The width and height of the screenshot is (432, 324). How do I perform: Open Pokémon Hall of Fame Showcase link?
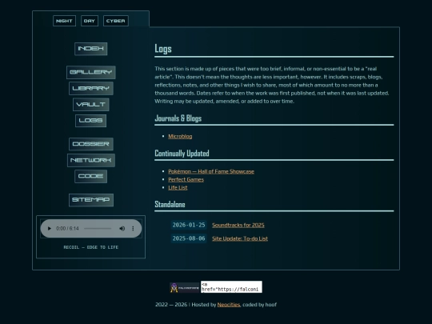[x=211, y=171]
